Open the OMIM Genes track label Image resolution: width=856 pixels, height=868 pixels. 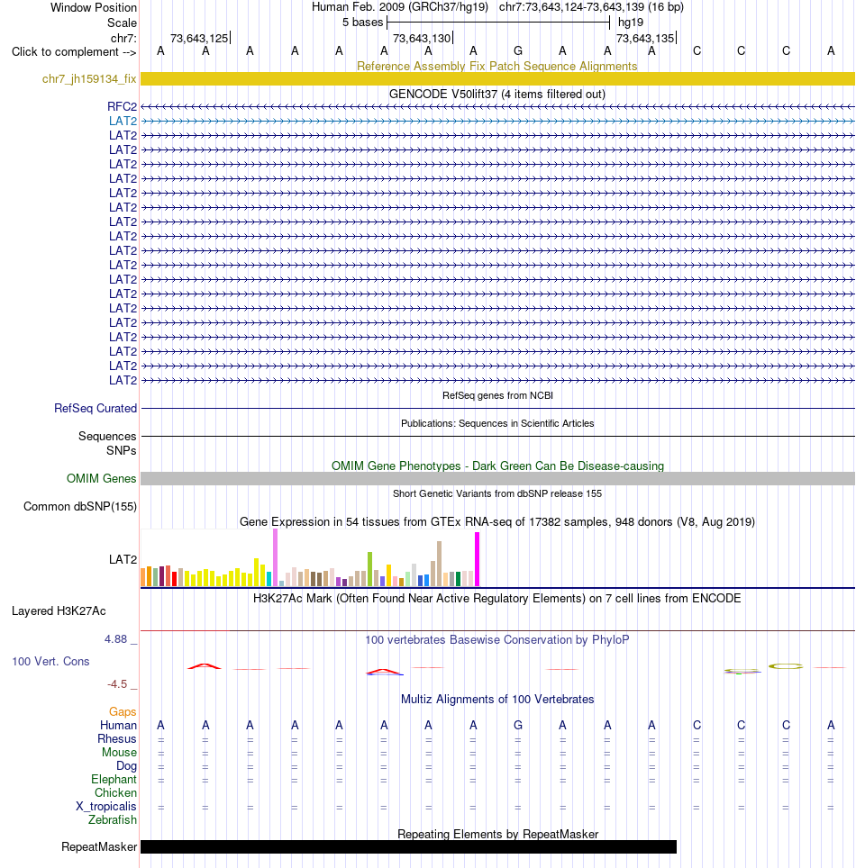[x=102, y=478]
